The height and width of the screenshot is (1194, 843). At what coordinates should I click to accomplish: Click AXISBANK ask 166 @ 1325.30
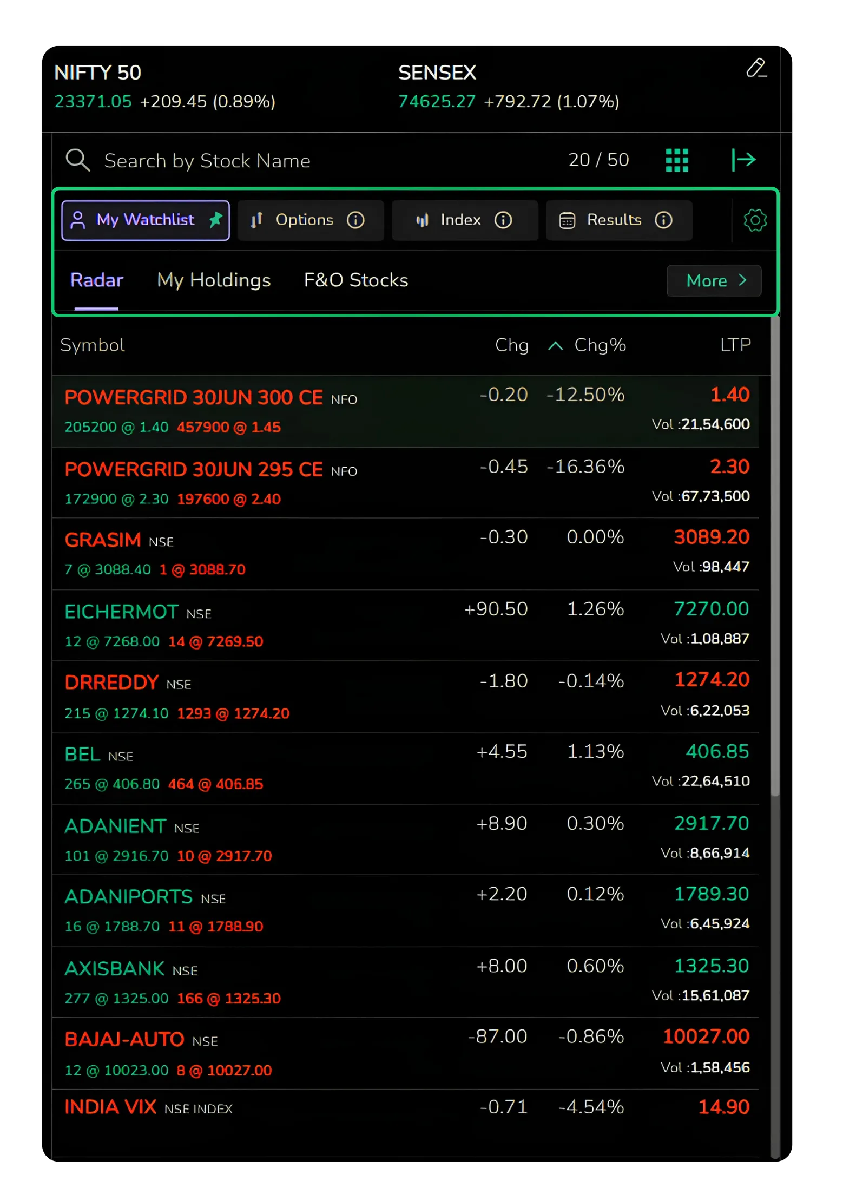pyautogui.click(x=229, y=999)
